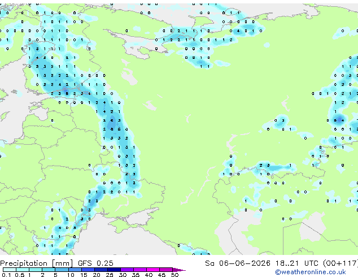Screen dimensions: 358x277
Task: Click the 10–15 mm legend color swatch
Action: (x=75, y=270)
